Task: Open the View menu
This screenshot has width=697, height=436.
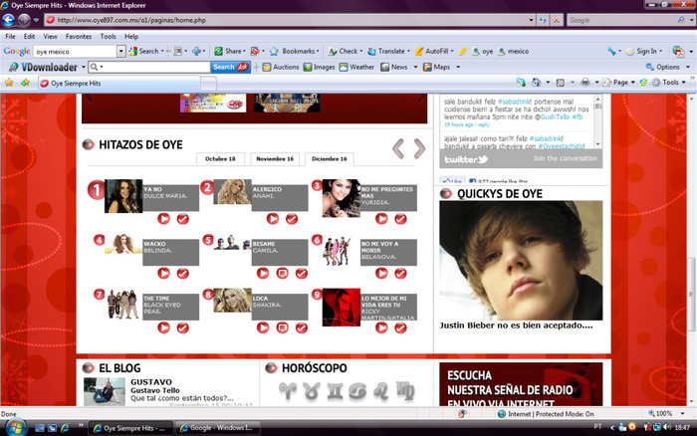Action: (50, 37)
